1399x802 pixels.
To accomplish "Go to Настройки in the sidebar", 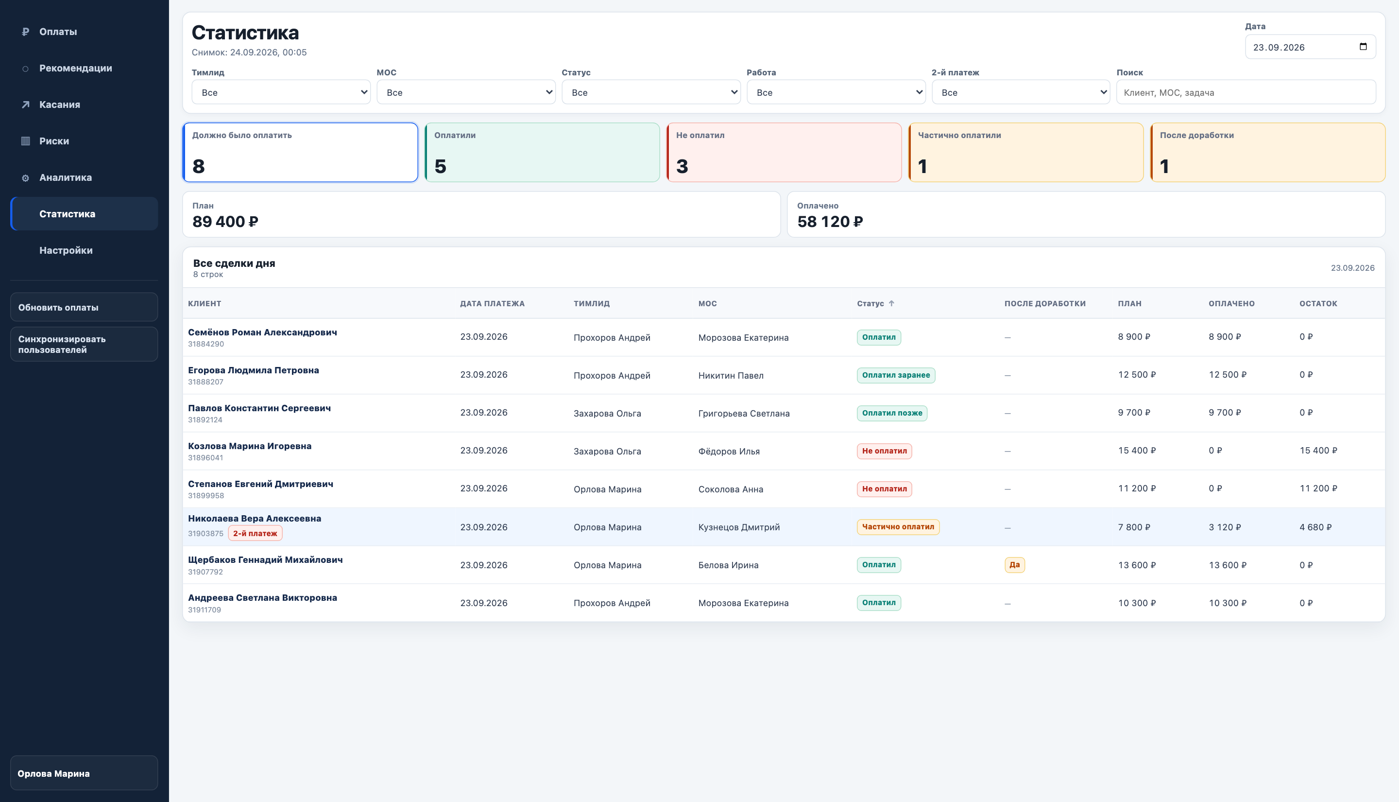I will coord(84,250).
